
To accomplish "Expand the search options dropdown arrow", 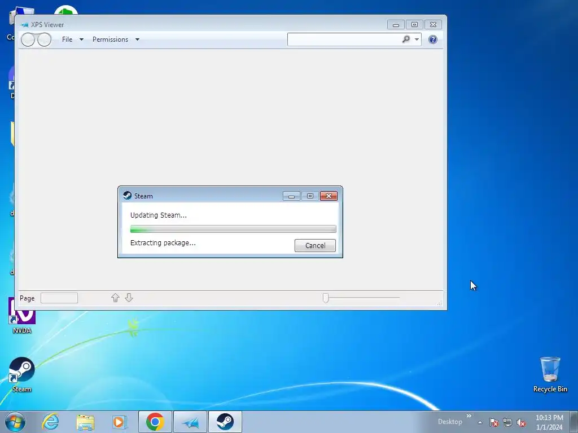I will [417, 39].
